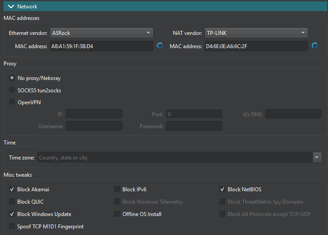Turn on Offline OS Install
The width and height of the screenshot is (328, 235).
(x=117, y=214)
